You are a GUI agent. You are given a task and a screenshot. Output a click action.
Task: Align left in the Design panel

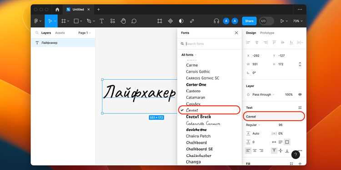click(x=248, y=43)
